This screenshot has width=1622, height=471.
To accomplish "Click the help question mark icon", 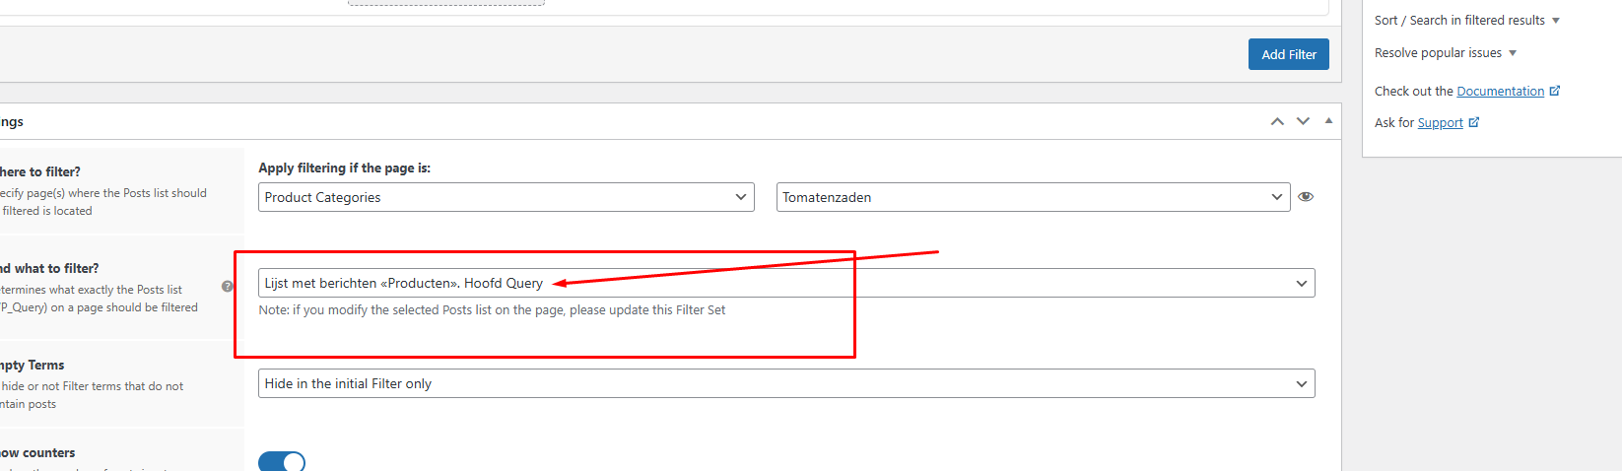I will pyautogui.click(x=228, y=287).
